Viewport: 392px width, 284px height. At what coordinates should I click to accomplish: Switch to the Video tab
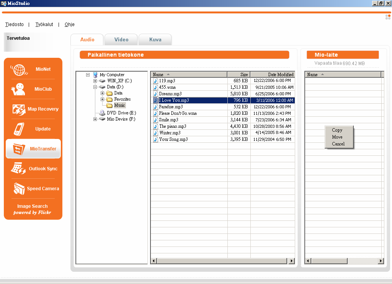point(121,39)
